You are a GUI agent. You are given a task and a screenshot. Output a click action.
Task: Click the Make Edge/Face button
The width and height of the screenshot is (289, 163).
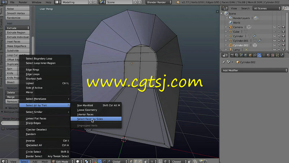17,46
